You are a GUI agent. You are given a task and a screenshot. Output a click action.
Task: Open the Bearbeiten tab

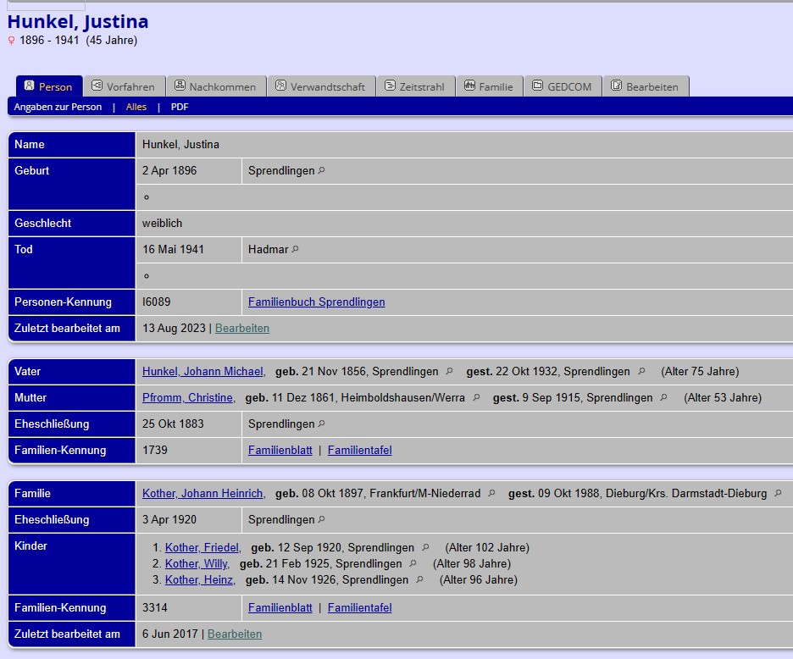pyautogui.click(x=646, y=86)
